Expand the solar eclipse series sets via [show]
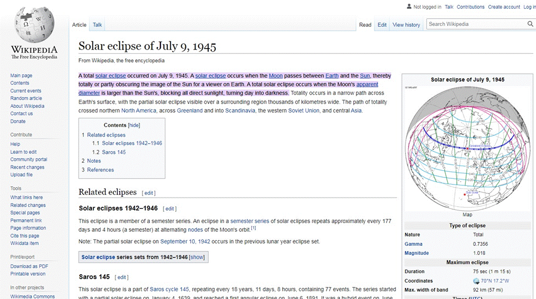Viewport: 536px width, 299px height. coord(197,257)
